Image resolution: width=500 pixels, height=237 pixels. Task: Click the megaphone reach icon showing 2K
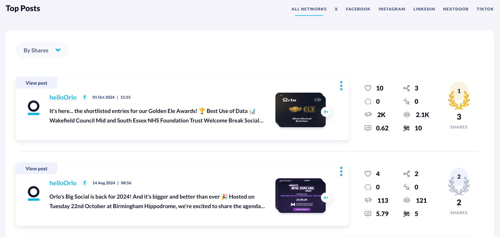368,115
